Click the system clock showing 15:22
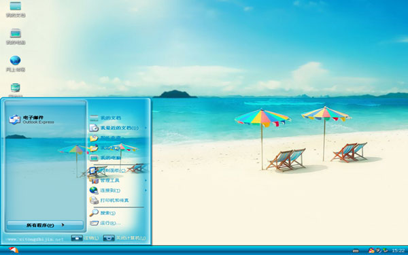Viewport: 408px width, 255px height. click(x=398, y=250)
